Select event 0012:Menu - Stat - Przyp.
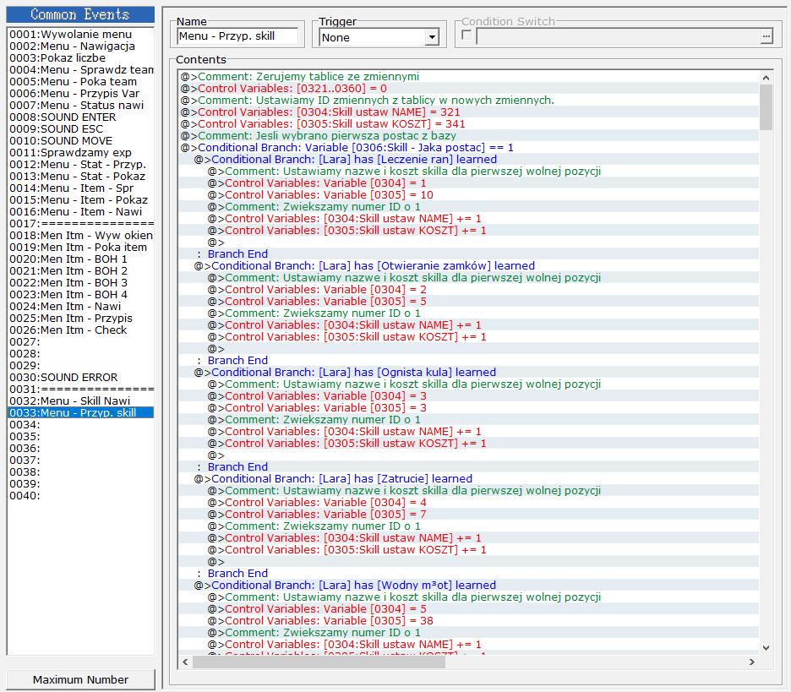 81,165
